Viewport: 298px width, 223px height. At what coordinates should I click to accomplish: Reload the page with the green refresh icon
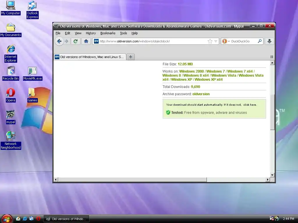click(75, 41)
